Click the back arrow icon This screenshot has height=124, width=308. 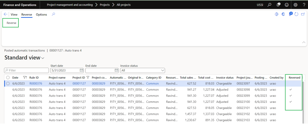[6, 14]
